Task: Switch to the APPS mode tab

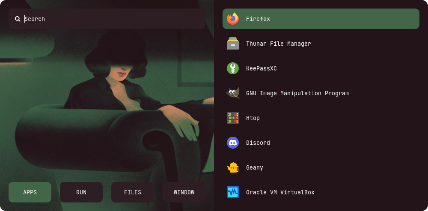Action: coord(30,192)
